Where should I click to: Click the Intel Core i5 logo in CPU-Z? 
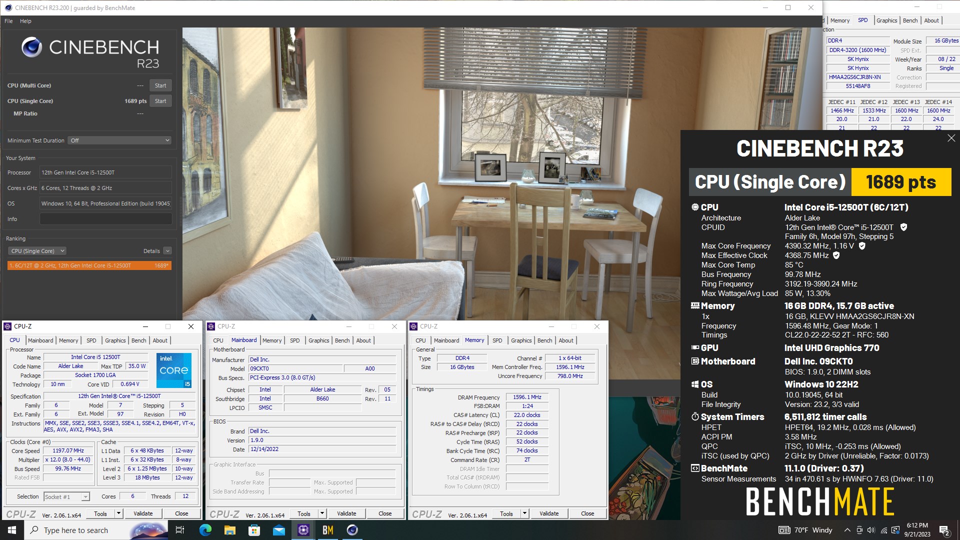coord(173,370)
